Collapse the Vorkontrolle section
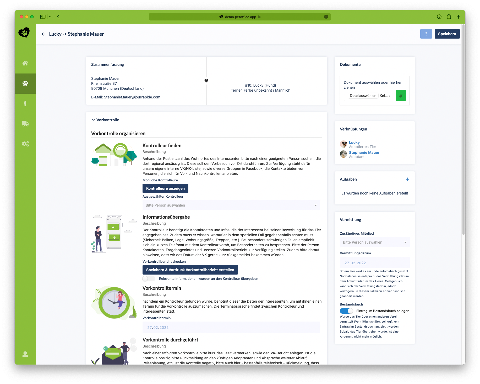Viewport: 480px width, 384px height. tap(93, 120)
